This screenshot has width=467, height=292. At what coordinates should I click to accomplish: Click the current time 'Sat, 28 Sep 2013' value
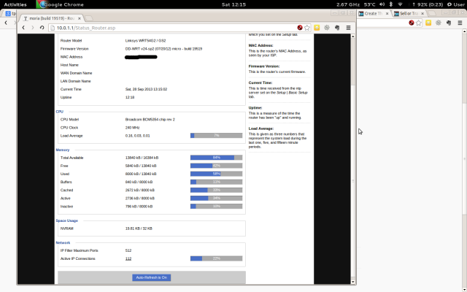pos(139,89)
